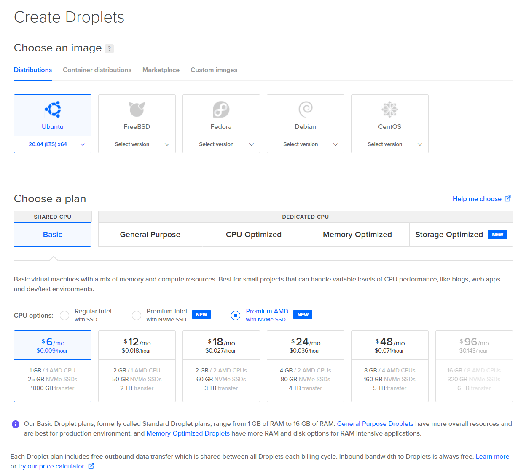
Task: Select Regular Intel with SSD radio button
Action: point(64,316)
